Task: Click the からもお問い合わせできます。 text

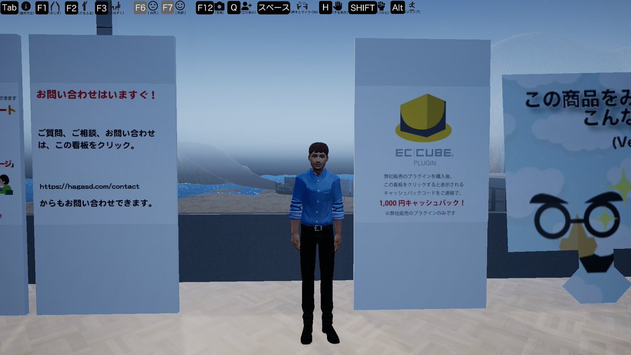Action: tap(96, 202)
